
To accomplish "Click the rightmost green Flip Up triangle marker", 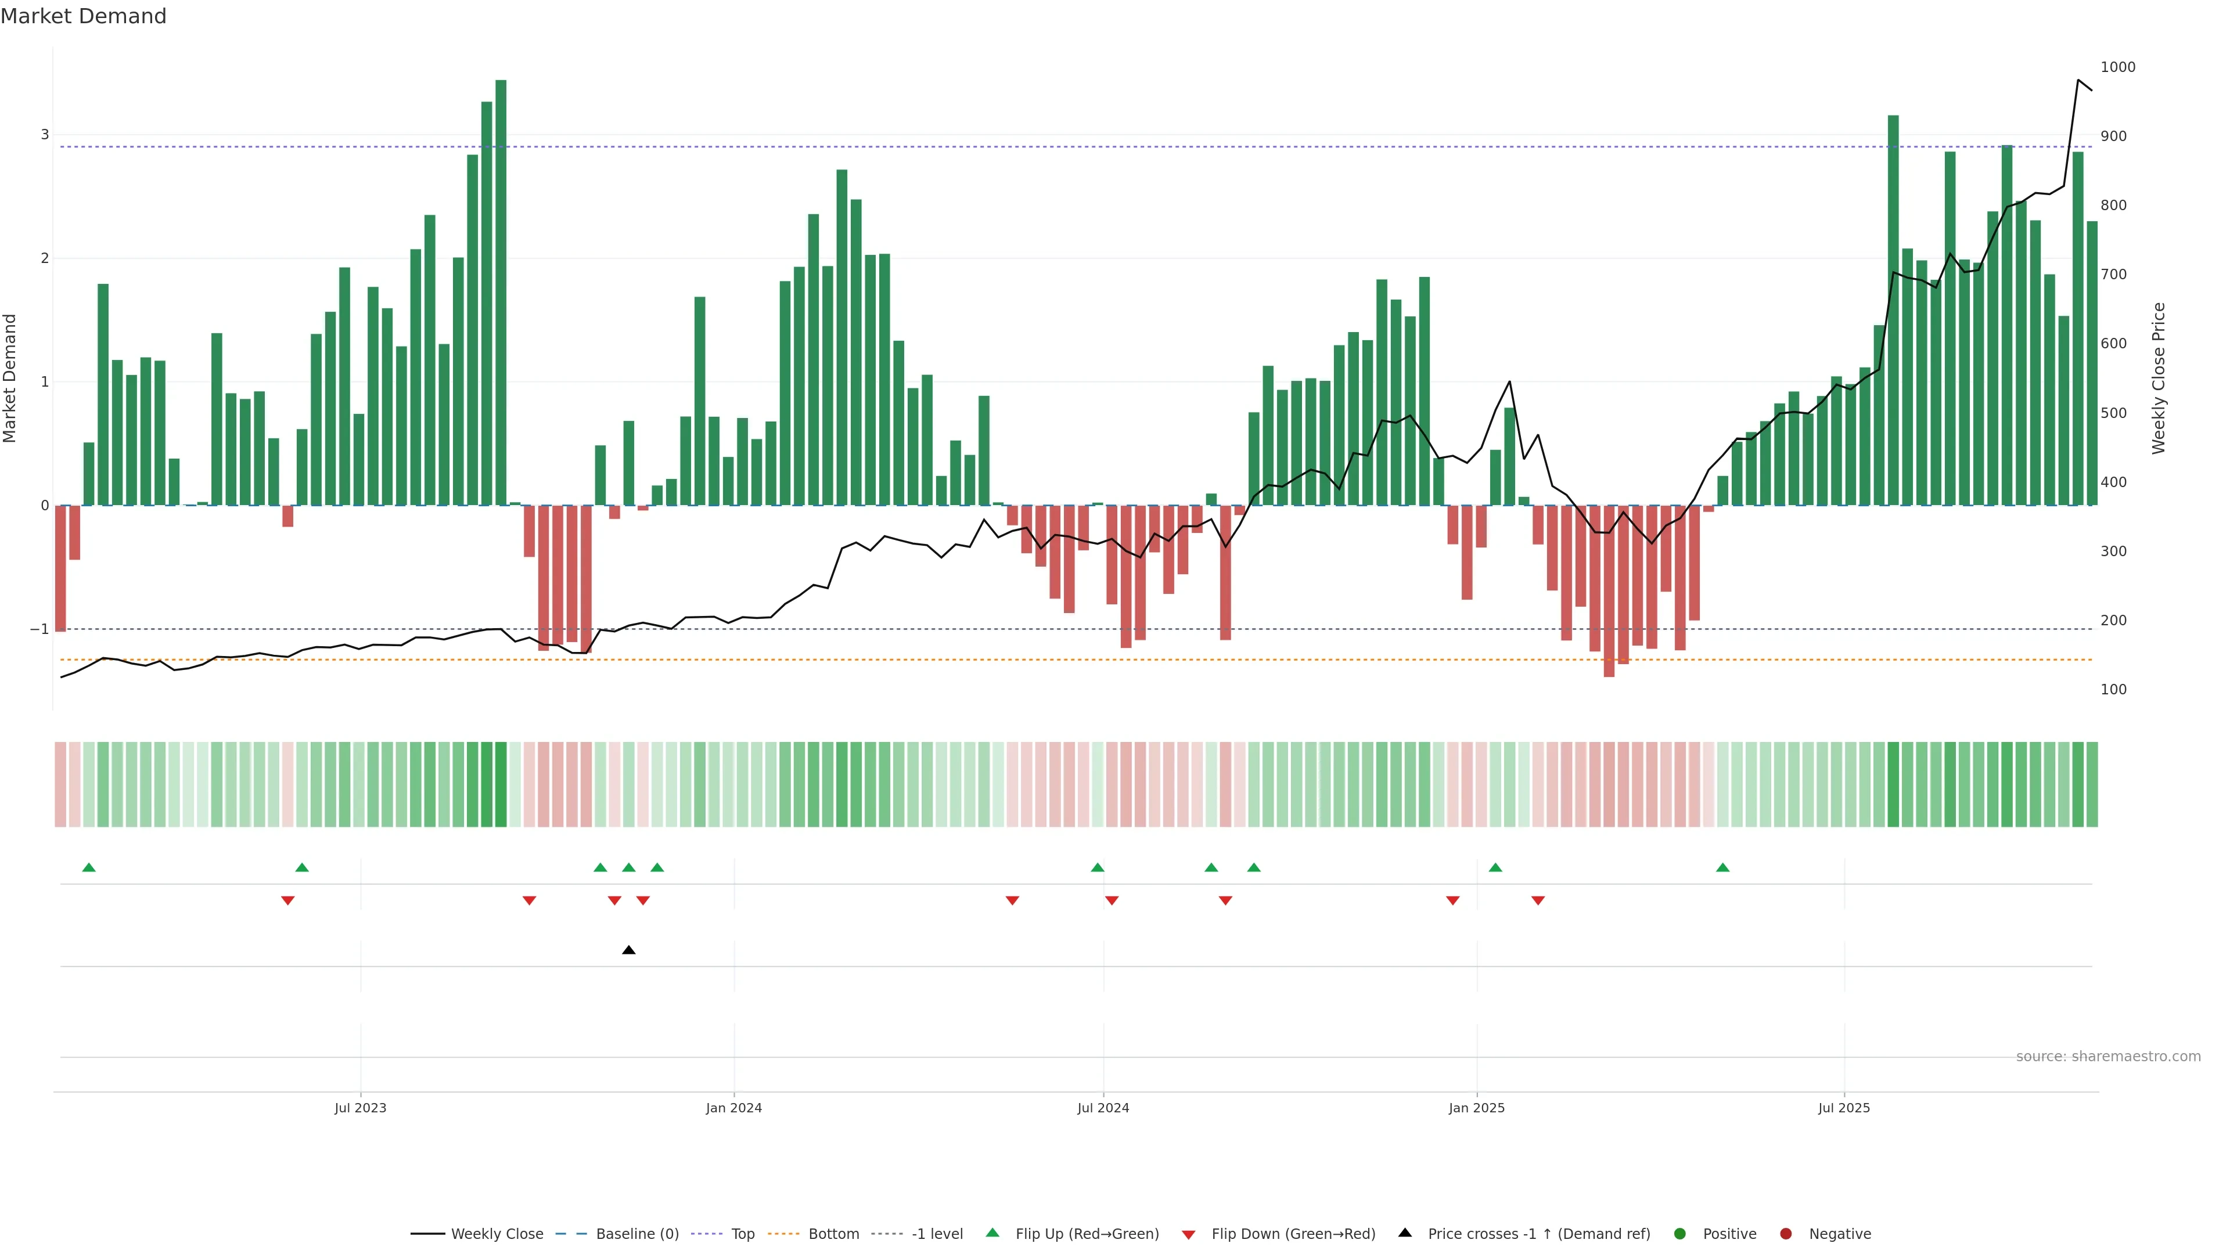I will click(x=1722, y=867).
